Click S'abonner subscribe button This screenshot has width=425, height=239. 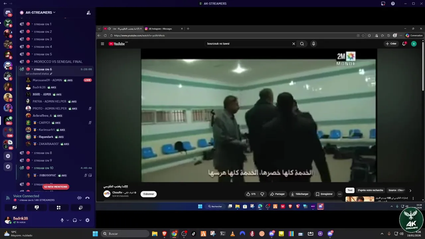pos(148,194)
